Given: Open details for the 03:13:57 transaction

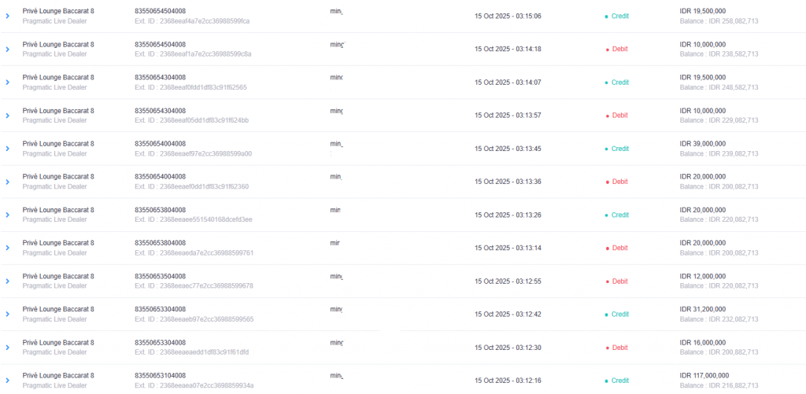Looking at the screenshot, I should click(x=7, y=116).
